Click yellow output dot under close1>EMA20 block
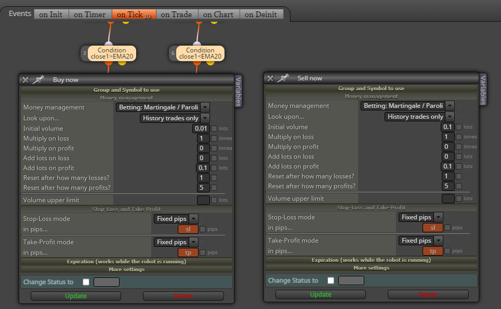This screenshot has height=309, width=501. (x=122, y=63)
